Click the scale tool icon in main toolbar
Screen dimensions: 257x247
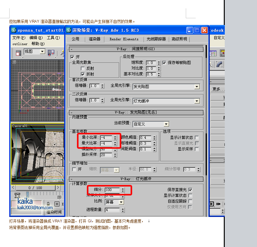point(18,53)
